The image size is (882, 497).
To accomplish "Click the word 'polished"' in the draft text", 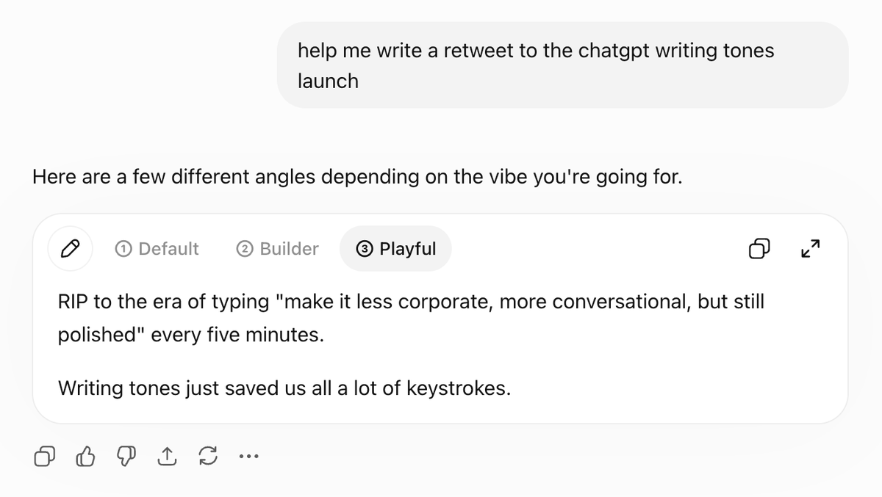I will coord(102,335).
